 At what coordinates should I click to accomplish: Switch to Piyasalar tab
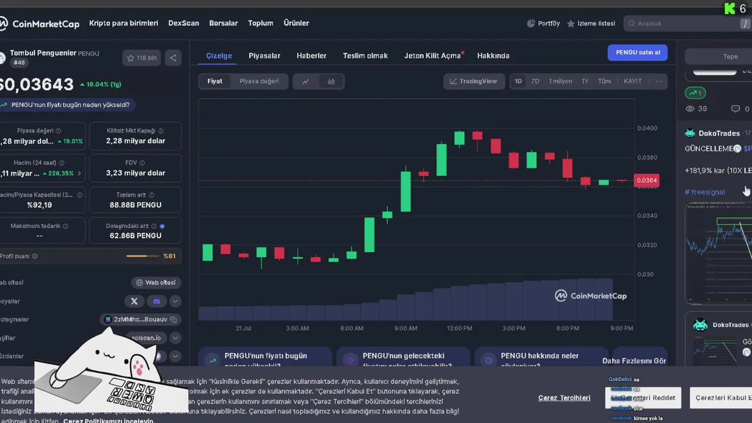264,56
